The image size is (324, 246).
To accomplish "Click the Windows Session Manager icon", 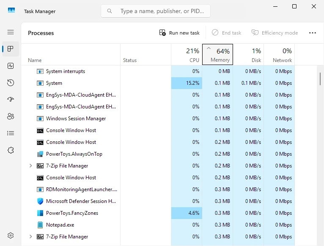I will (x=40, y=119).
